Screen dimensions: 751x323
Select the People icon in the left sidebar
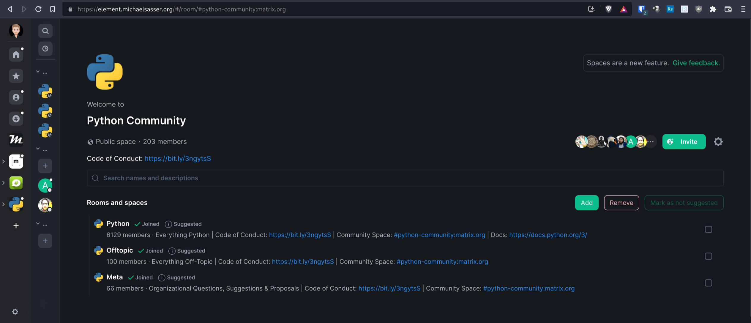tap(16, 97)
